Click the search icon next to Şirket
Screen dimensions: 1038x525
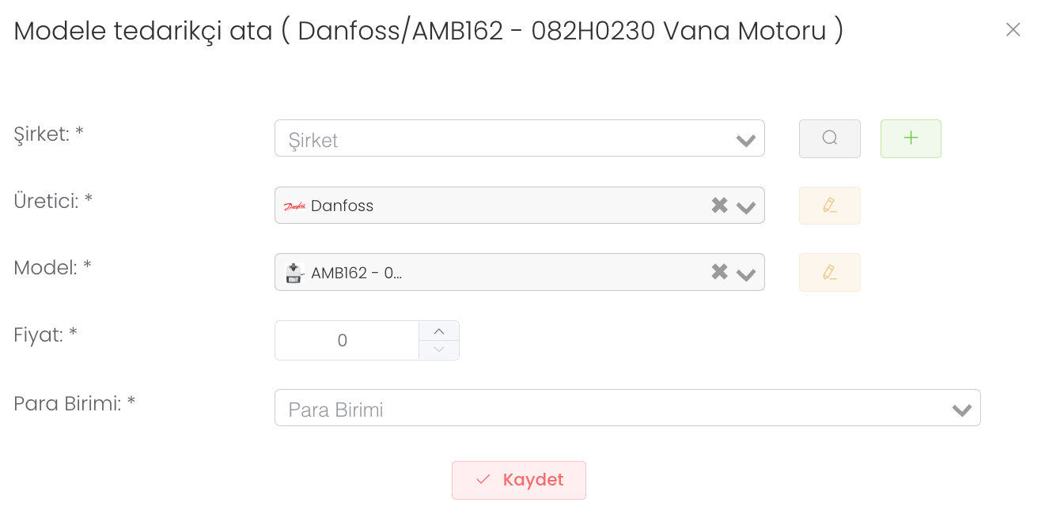(x=829, y=138)
